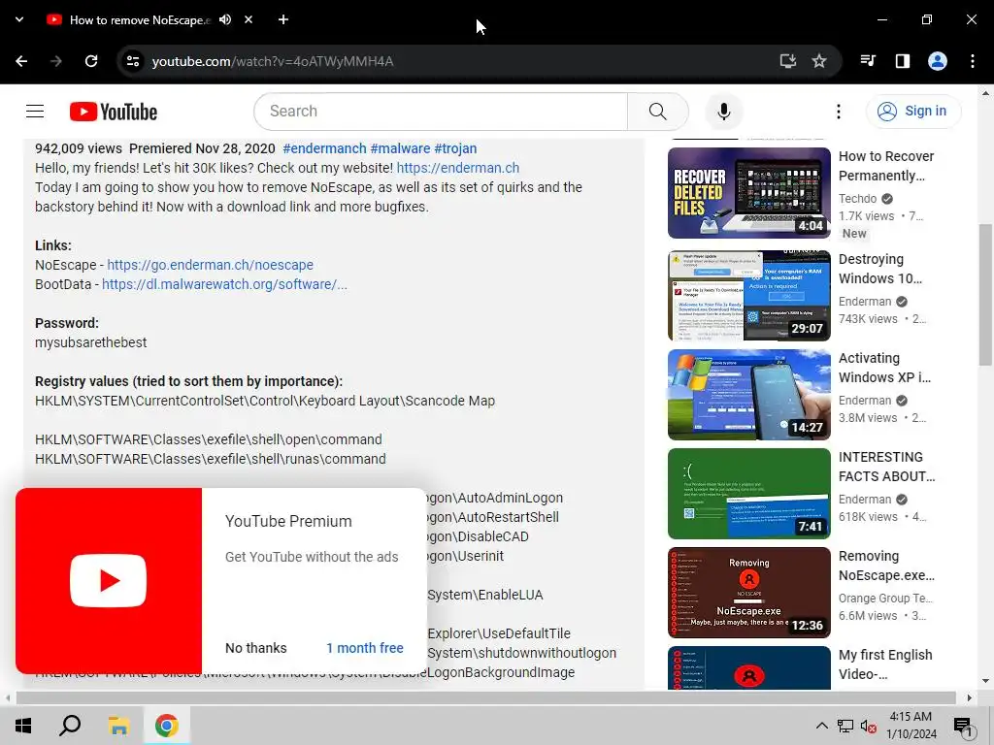This screenshot has width=994, height=745.
Task: Accept the 1 month free offer
Action: pos(365,648)
